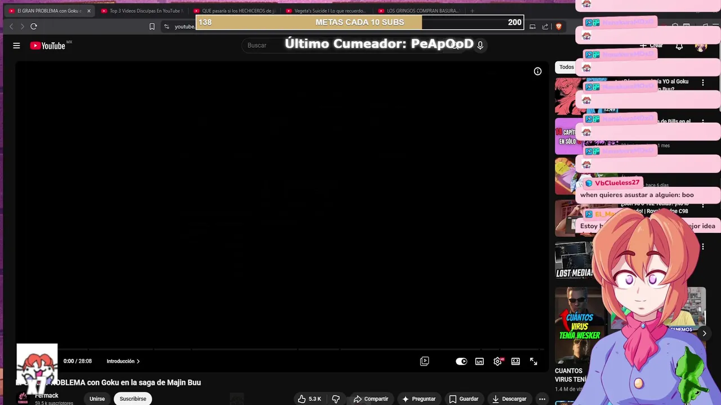Screen dimensions: 721x405
Task: Switch to 'Top 3 Videos Disculpas En YouTube' tab
Action: point(141,11)
